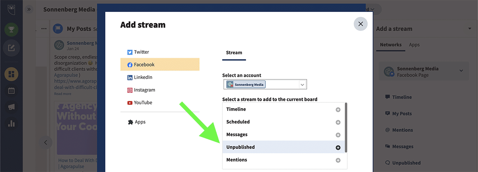Click Read more on the post
Viewport: 478px width, 172px height.
(x=63, y=94)
